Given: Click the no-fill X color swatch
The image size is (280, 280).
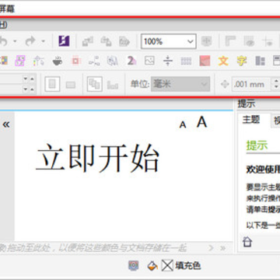Looking at the screenshot, I should coord(167,265).
